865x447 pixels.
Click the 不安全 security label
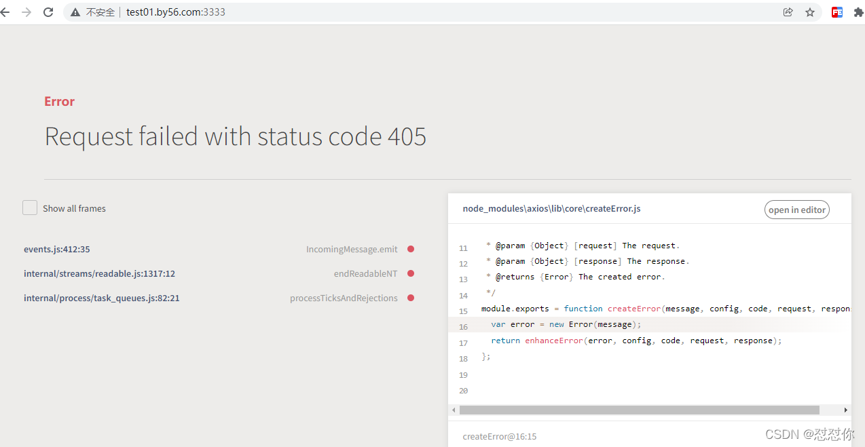click(x=100, y=12)
